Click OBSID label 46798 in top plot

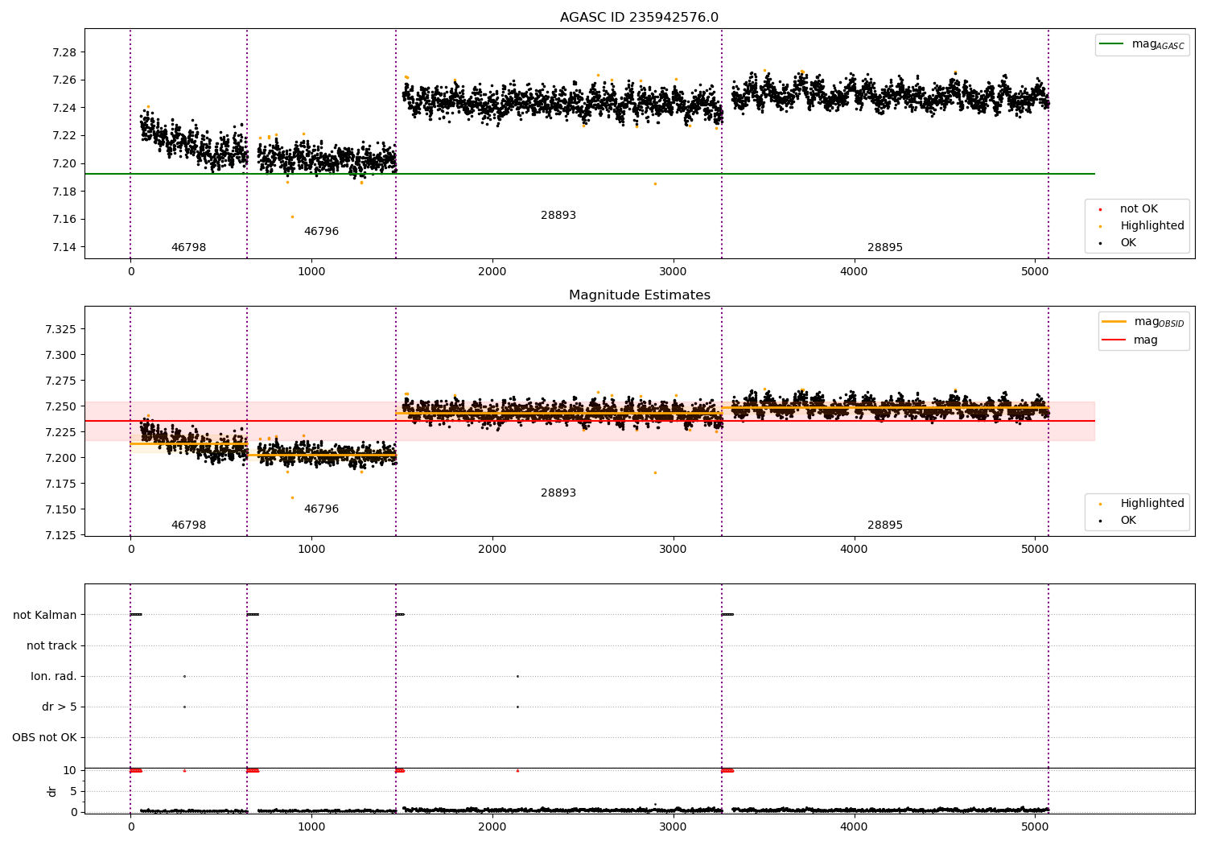click(x=188, y=248)
